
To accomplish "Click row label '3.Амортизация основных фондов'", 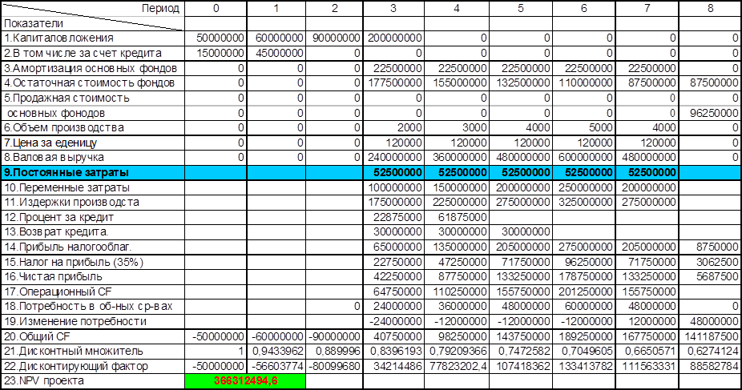I will (90, 68).
